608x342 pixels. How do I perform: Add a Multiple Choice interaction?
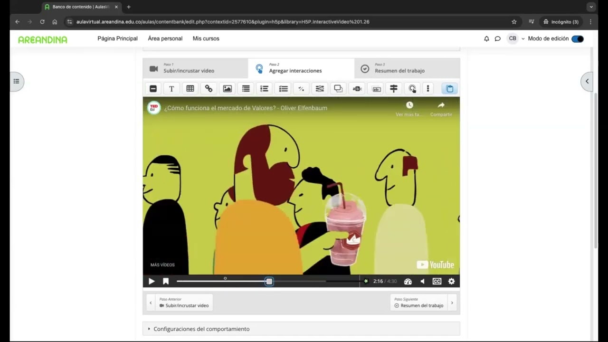283,88
